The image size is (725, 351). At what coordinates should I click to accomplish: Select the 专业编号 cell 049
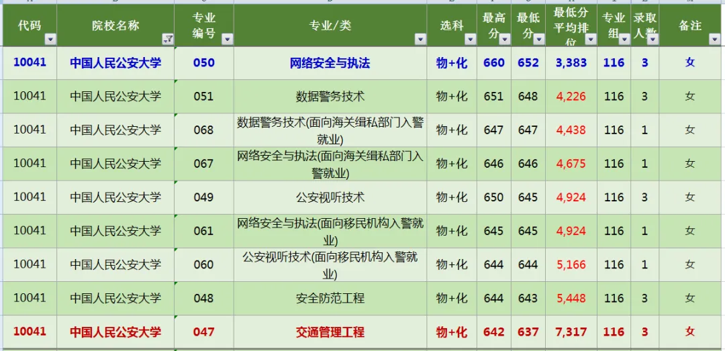tap(204, 197)
